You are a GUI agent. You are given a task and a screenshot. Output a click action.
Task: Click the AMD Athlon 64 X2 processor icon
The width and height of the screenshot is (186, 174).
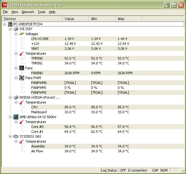16,117
